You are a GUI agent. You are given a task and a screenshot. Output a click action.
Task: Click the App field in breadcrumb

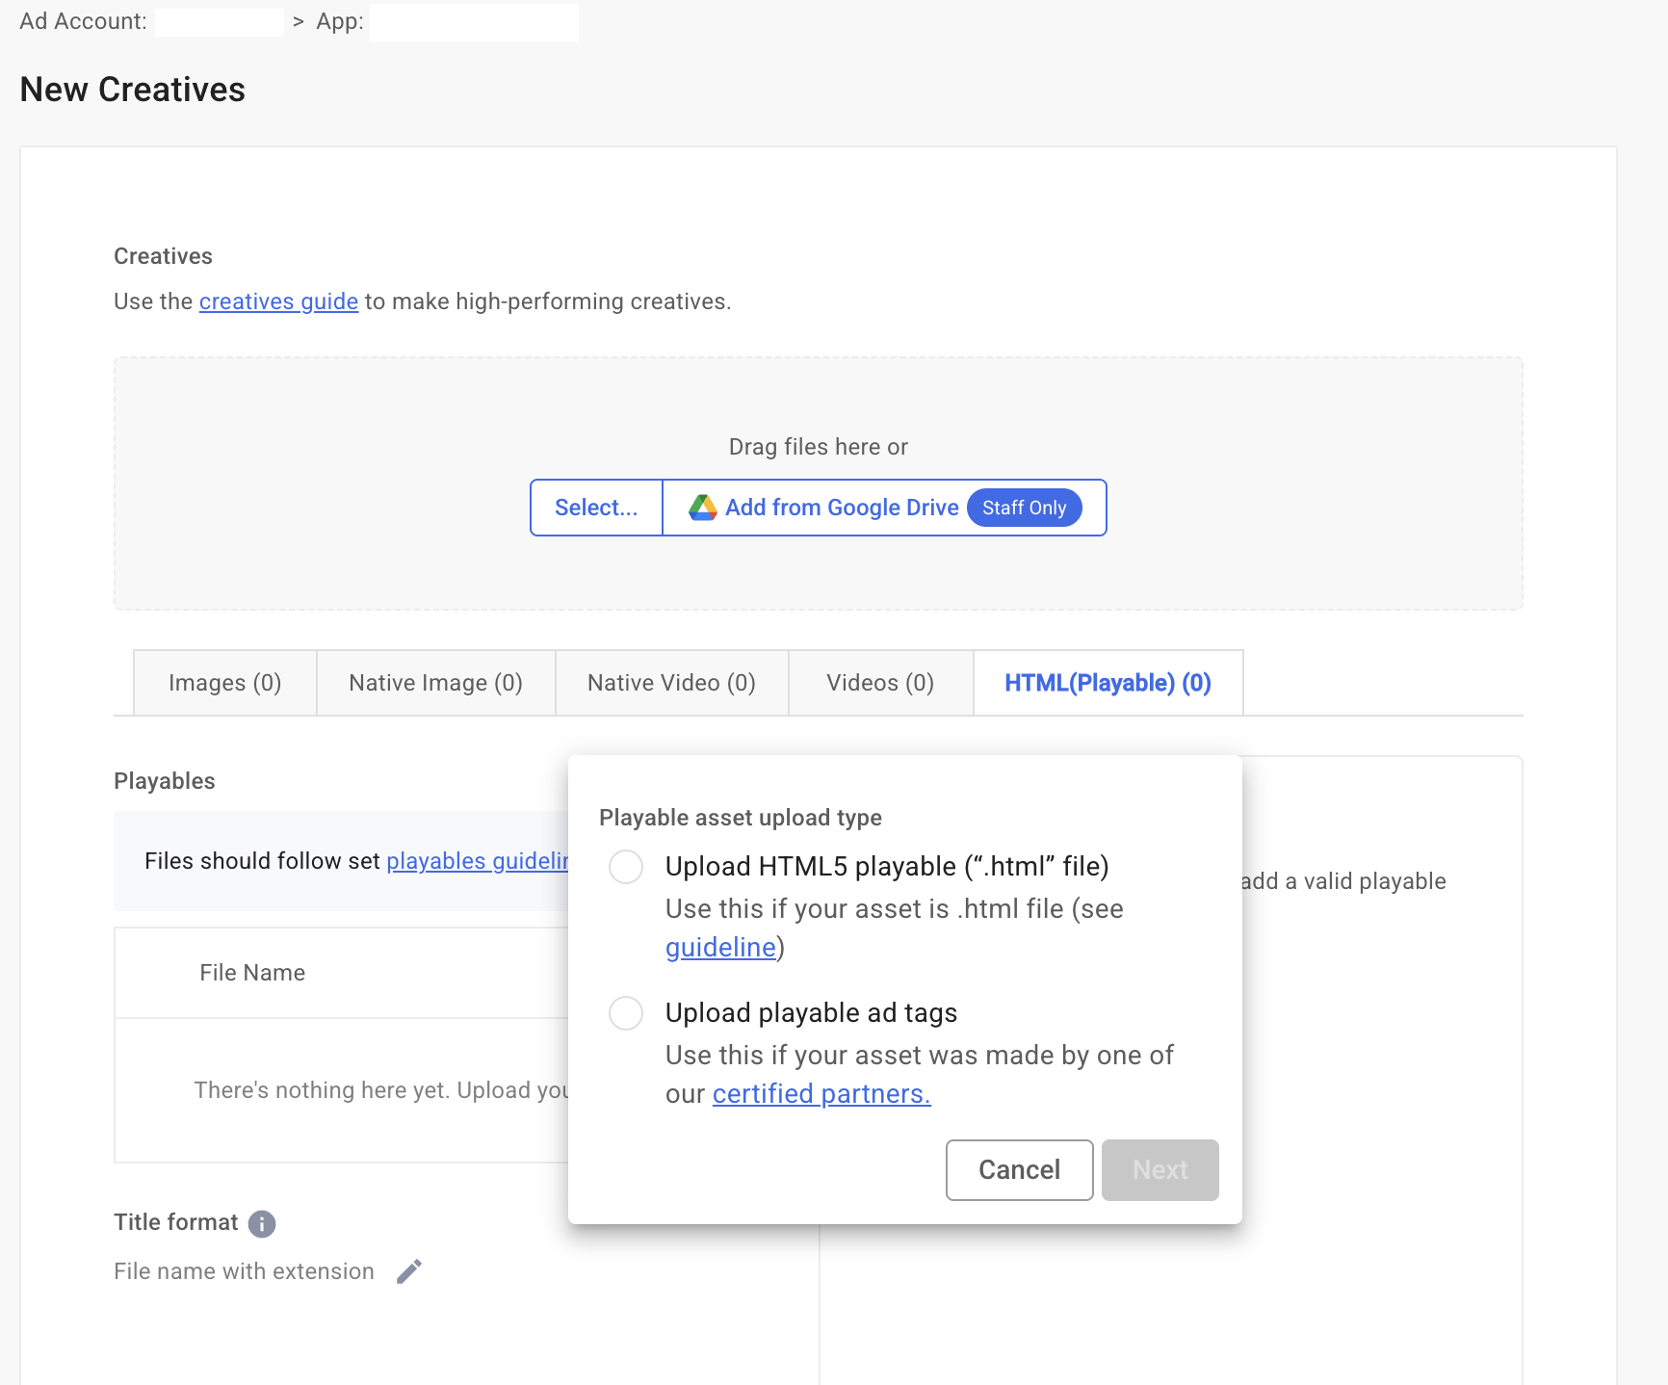(x=474, y=22)
